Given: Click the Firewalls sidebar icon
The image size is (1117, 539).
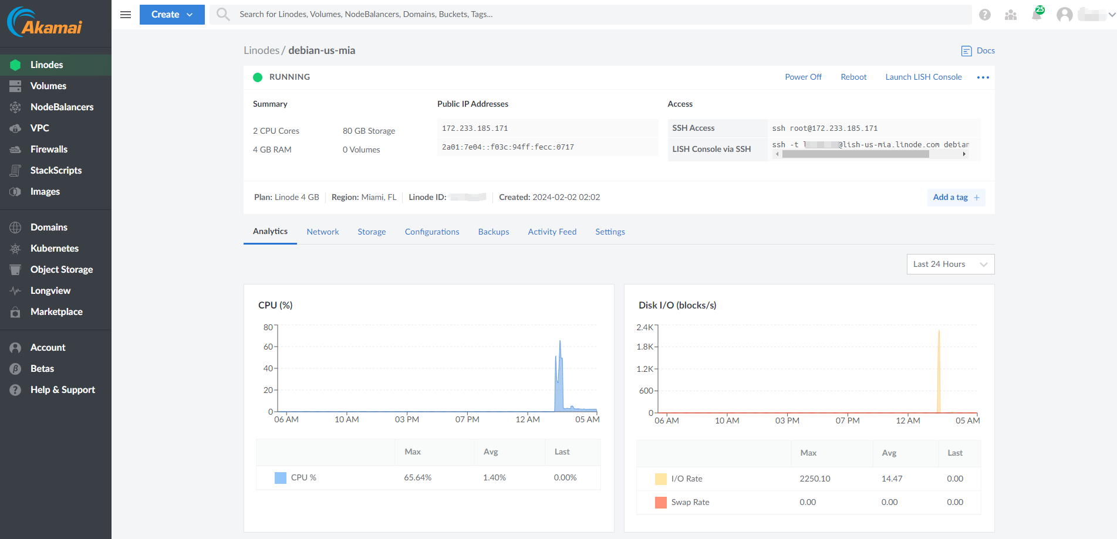Looking at the screenshot, I should (15, 149).
